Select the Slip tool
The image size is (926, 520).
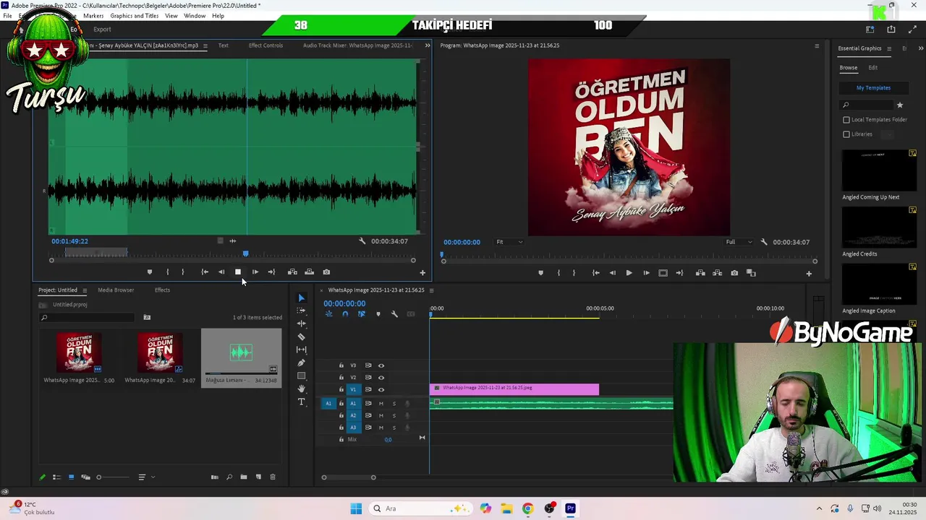pos(302,350)
